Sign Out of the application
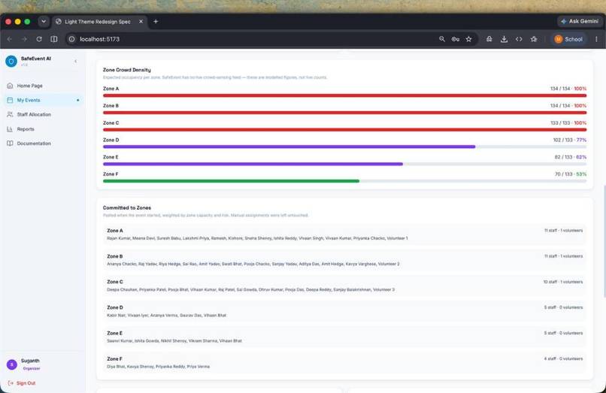This screenshot has width=606, height=393. click(x=22, y=383)
